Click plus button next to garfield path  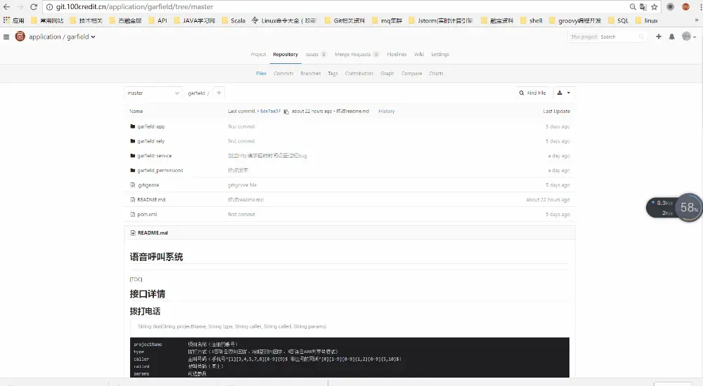(219, 93)
